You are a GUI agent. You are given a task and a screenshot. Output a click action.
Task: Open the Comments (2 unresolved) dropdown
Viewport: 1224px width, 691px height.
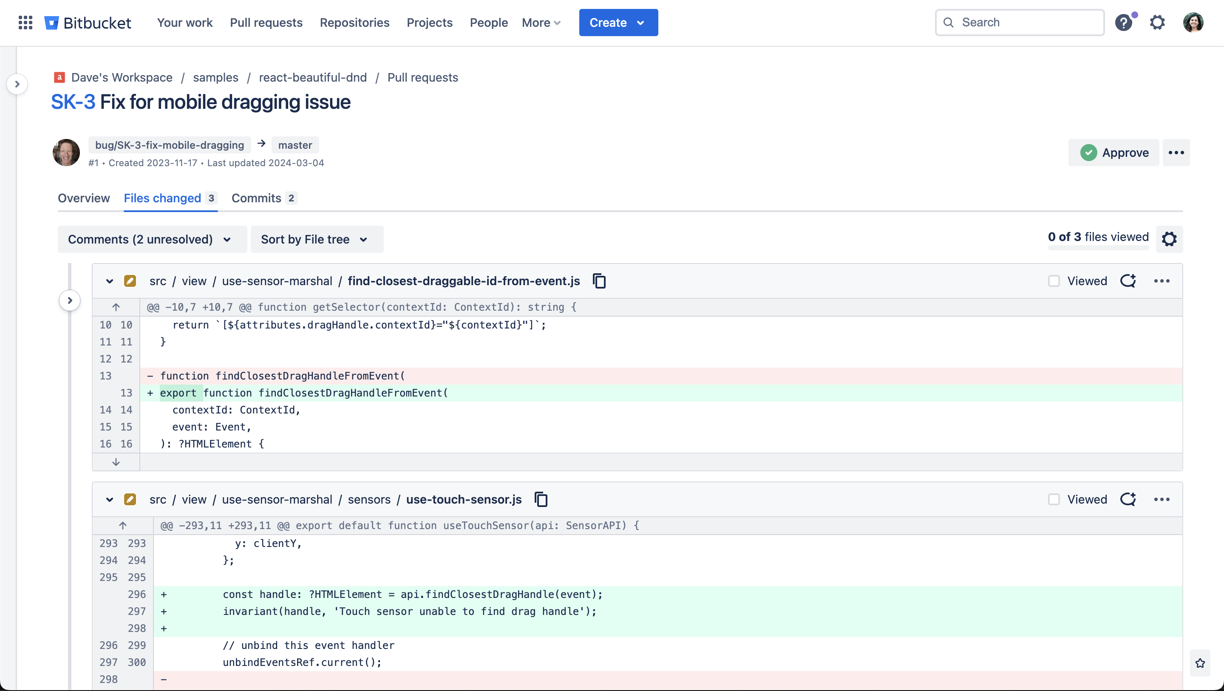[152, 239]
